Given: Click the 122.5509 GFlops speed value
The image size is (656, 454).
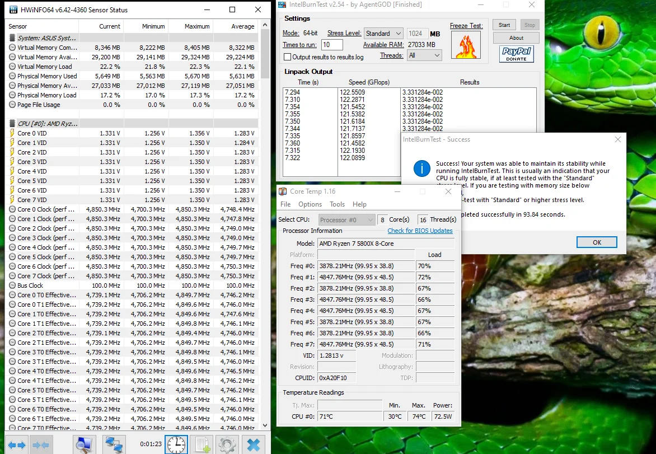Looking at the screenshot, I should click(352, 92).
